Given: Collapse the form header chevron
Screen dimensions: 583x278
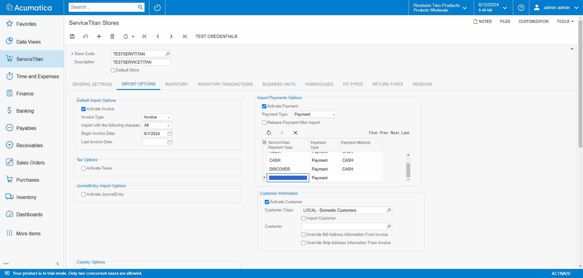Looking at the screenshot, I should tap(572, 49).
